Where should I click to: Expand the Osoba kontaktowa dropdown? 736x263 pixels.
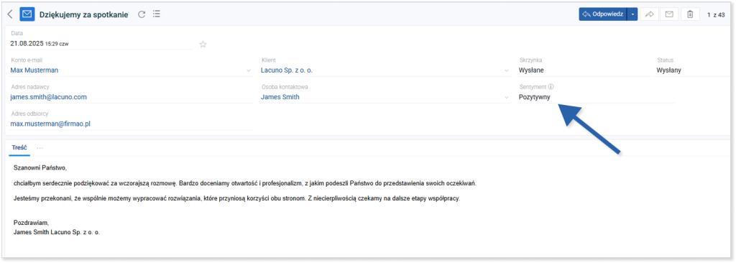pos(507,98)
